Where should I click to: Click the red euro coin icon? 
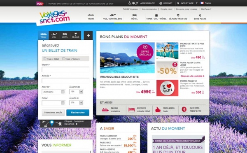[184, 109]
